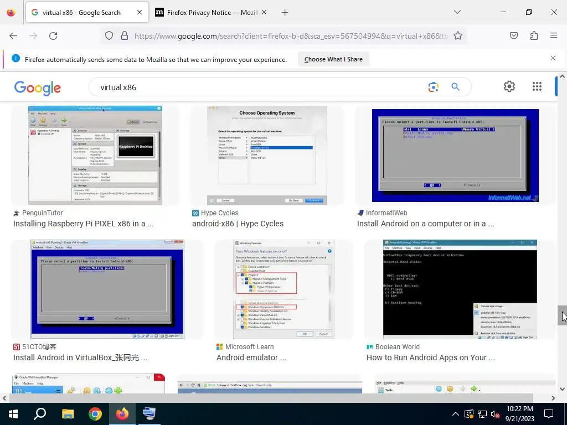This screenshot has height=425, width=567.
Task: Open Install Android in VirtualBox link
Action: [x=80, y=358]
